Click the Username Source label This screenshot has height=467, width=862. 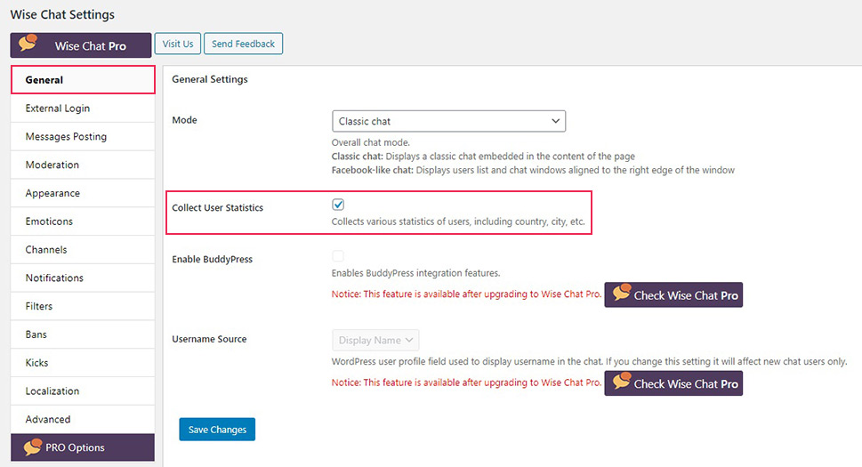(x=209, y=339)
